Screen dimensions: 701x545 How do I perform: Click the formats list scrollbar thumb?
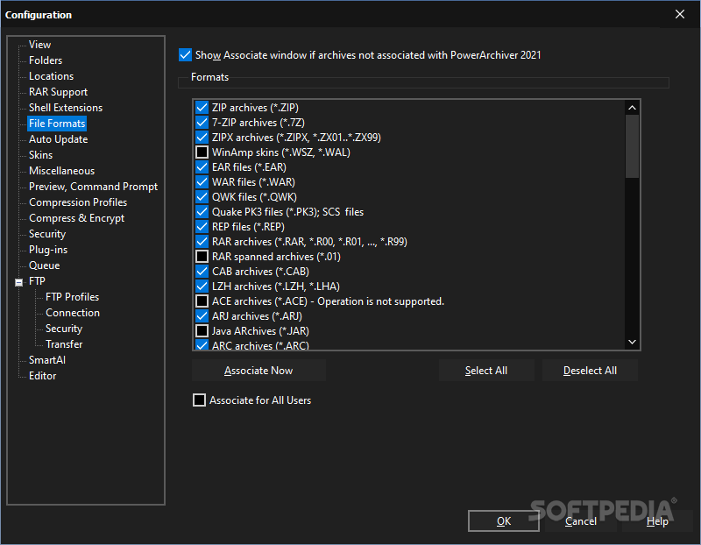632,146
